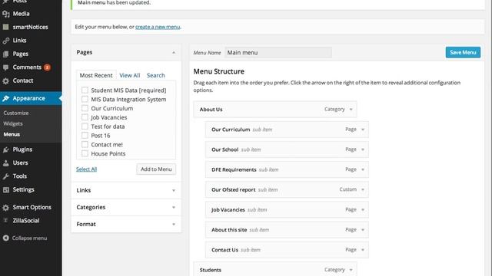Click the Users person icon
The width and height of the screenshot is (492, 276).
(5, 163)
